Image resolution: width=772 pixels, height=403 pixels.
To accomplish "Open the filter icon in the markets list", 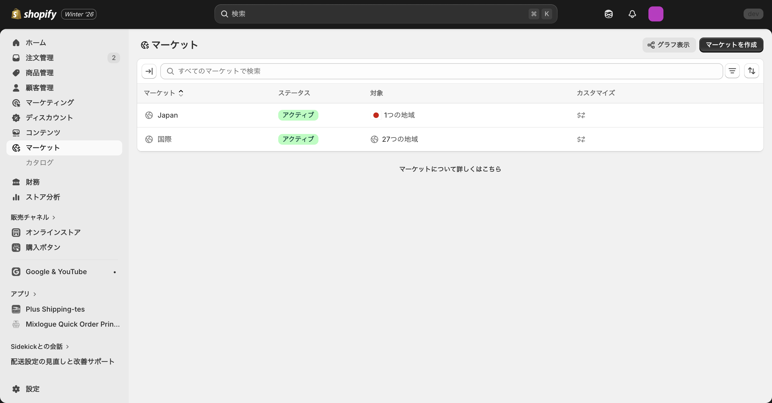I will point(732,71).
